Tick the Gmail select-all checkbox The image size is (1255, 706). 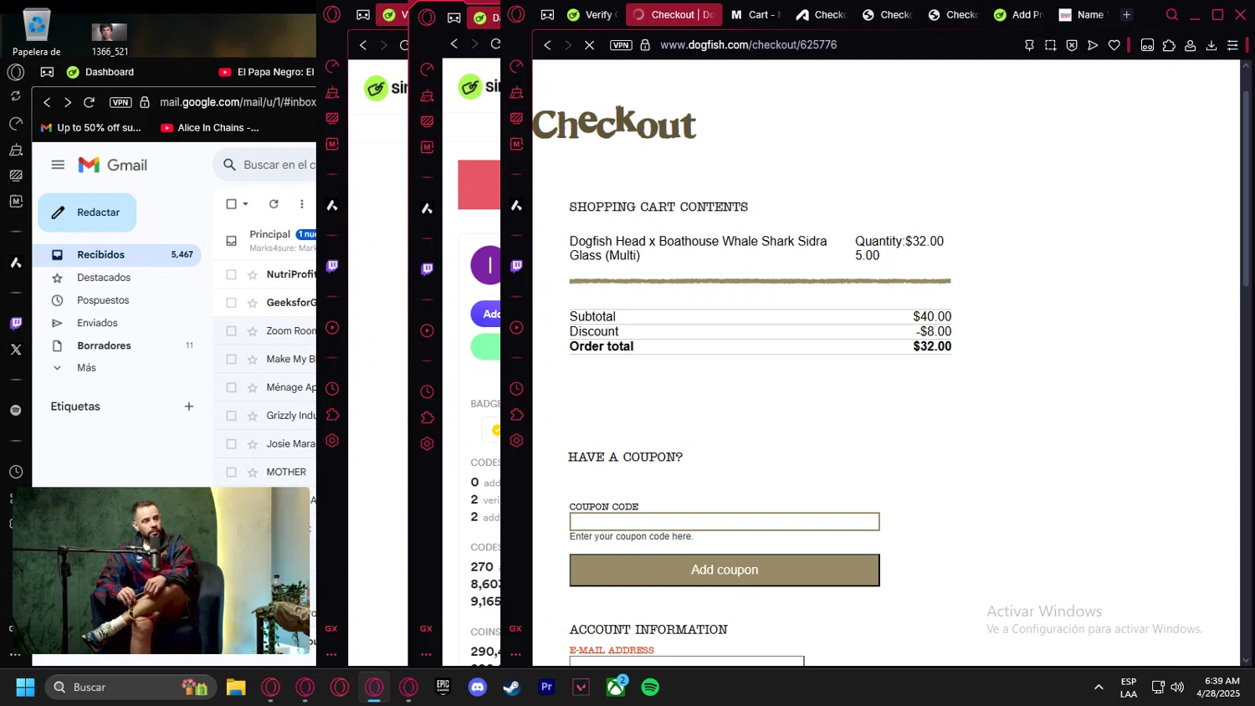[232, 204]
